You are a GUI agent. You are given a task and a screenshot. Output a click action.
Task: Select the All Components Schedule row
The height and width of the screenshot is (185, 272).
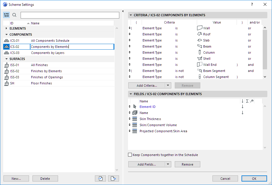pos(59,41)
